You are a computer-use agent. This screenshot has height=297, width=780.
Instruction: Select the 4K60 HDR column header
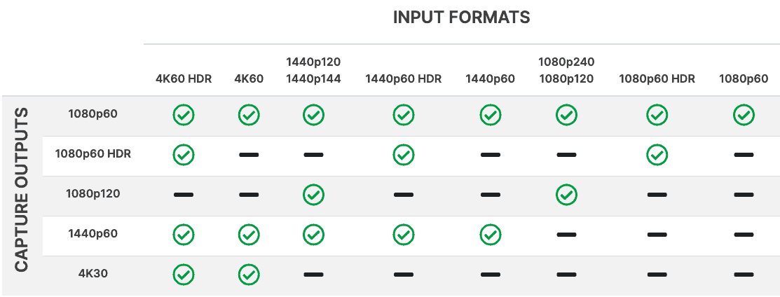[x=184, y=78]
